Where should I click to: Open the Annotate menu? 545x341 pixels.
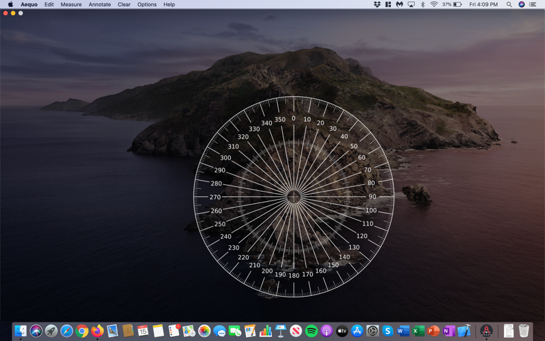pyautogui.click(x=99, y=4)
